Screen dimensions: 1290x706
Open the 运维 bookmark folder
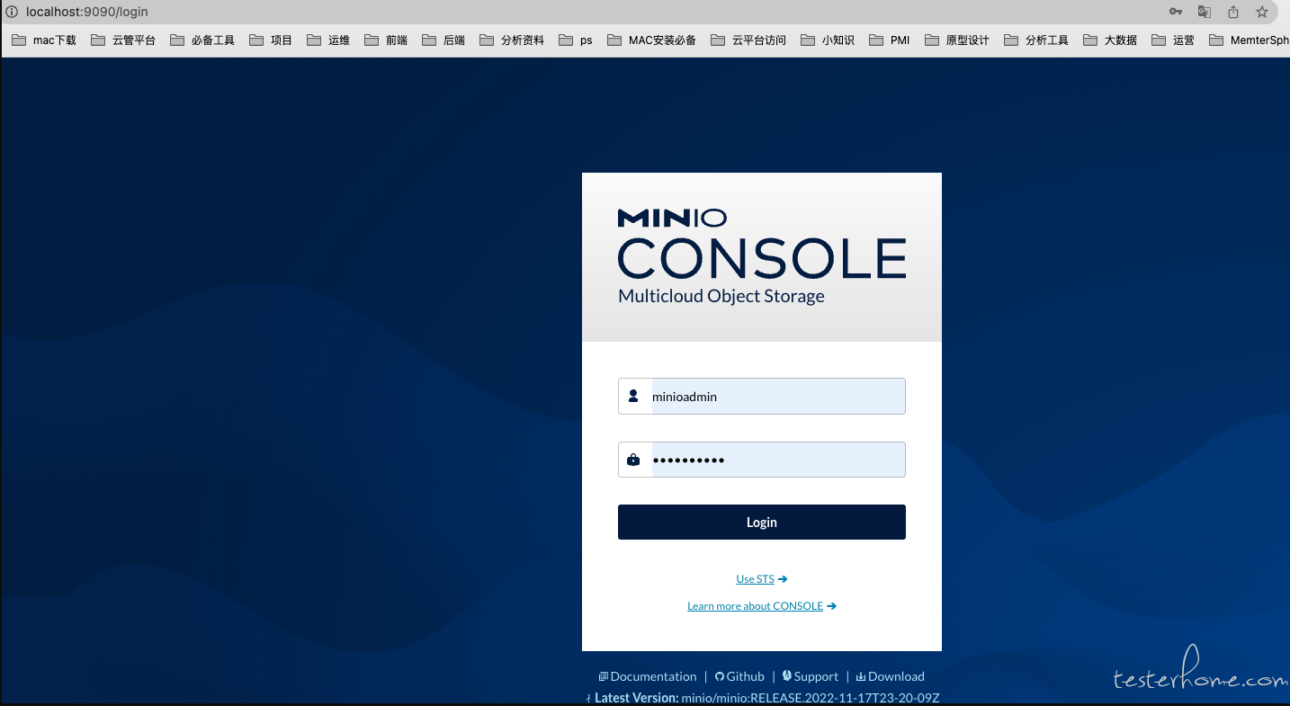328,40
